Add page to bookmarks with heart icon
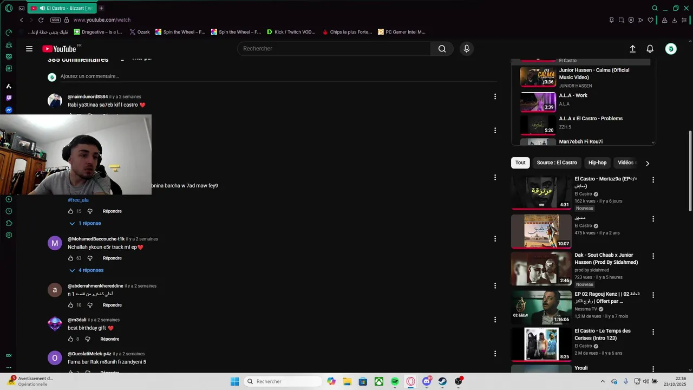Viewport: 693px width, 390px height. pos(651,20)
